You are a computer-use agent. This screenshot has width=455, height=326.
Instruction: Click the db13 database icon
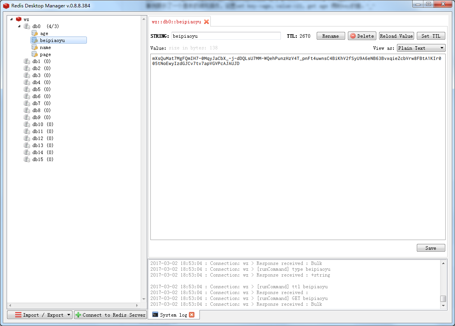coord(27,145)
